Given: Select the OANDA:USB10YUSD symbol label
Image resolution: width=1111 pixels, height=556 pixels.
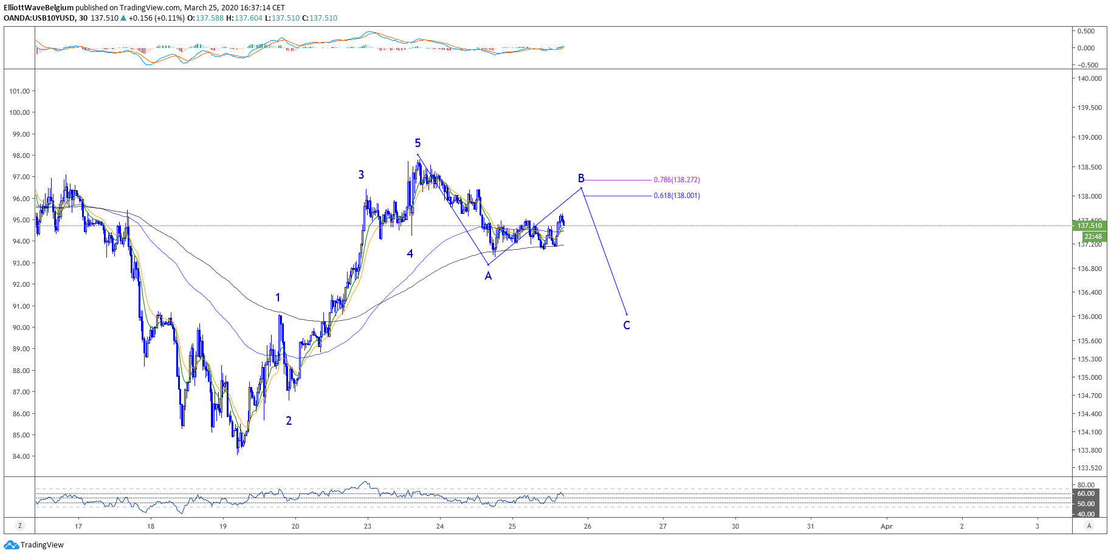Looking at the screenshot, I should pos(40,18).
